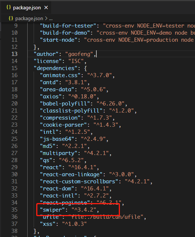Open the breadcrumb ellipsis segment

click(51, 19)
